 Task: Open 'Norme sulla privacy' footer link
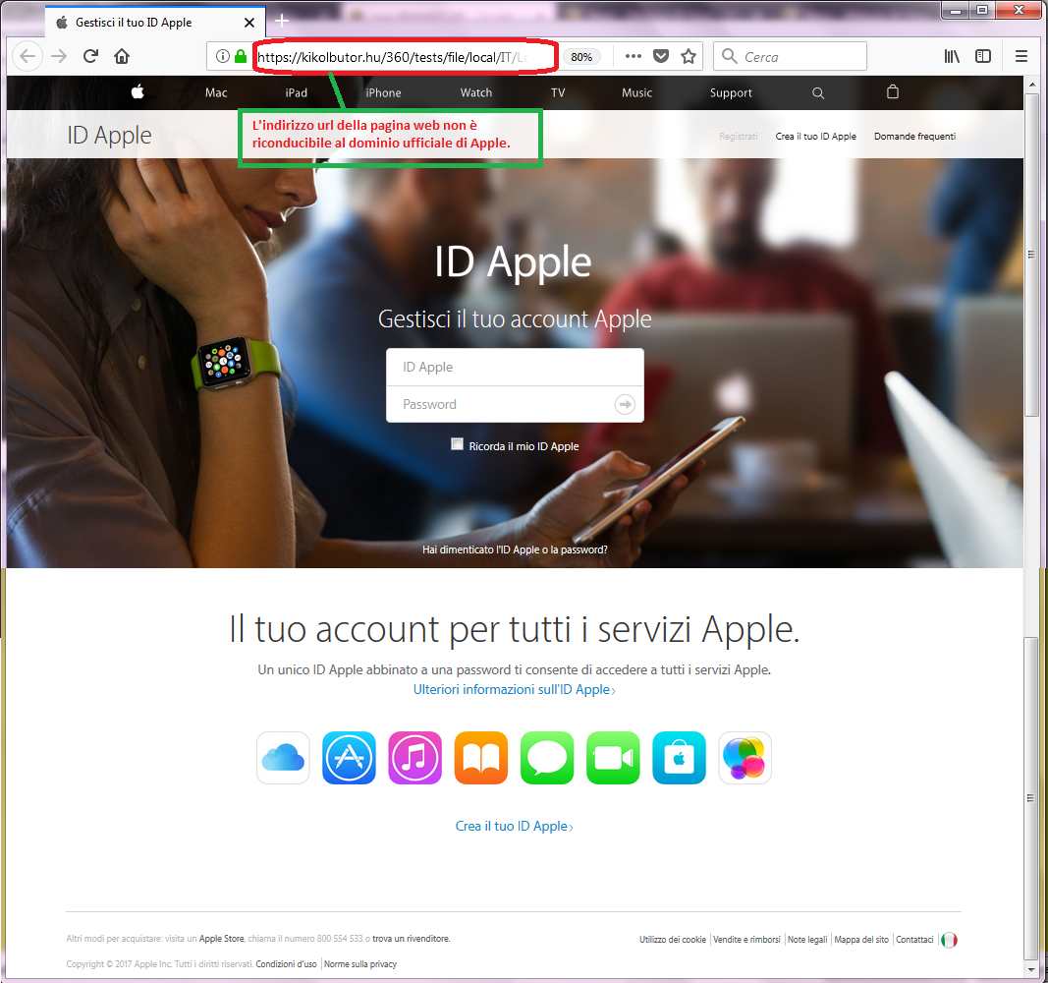click(360, 963)
